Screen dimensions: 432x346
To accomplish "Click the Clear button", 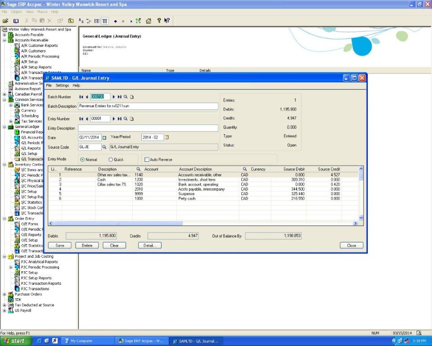I will tap(114, 245).
